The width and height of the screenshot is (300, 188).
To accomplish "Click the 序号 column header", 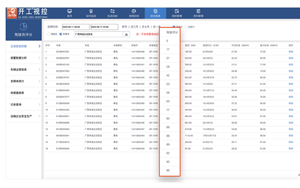I will (x=47, y=45).
